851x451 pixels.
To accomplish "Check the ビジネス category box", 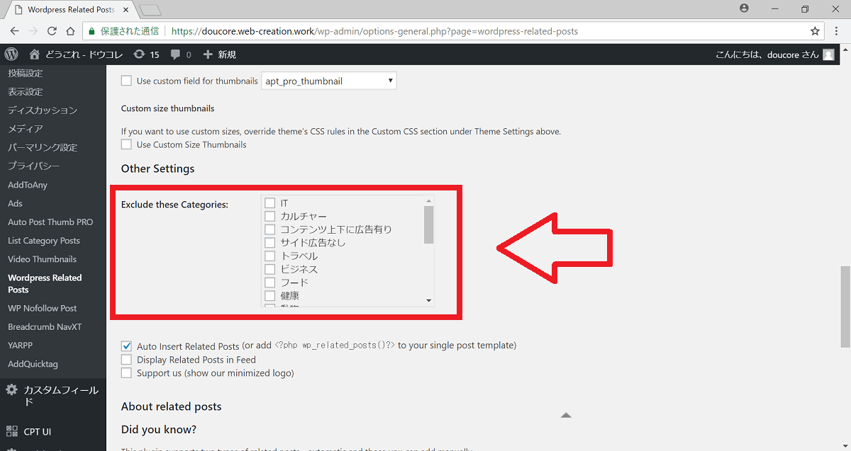I will click(269, 269).
